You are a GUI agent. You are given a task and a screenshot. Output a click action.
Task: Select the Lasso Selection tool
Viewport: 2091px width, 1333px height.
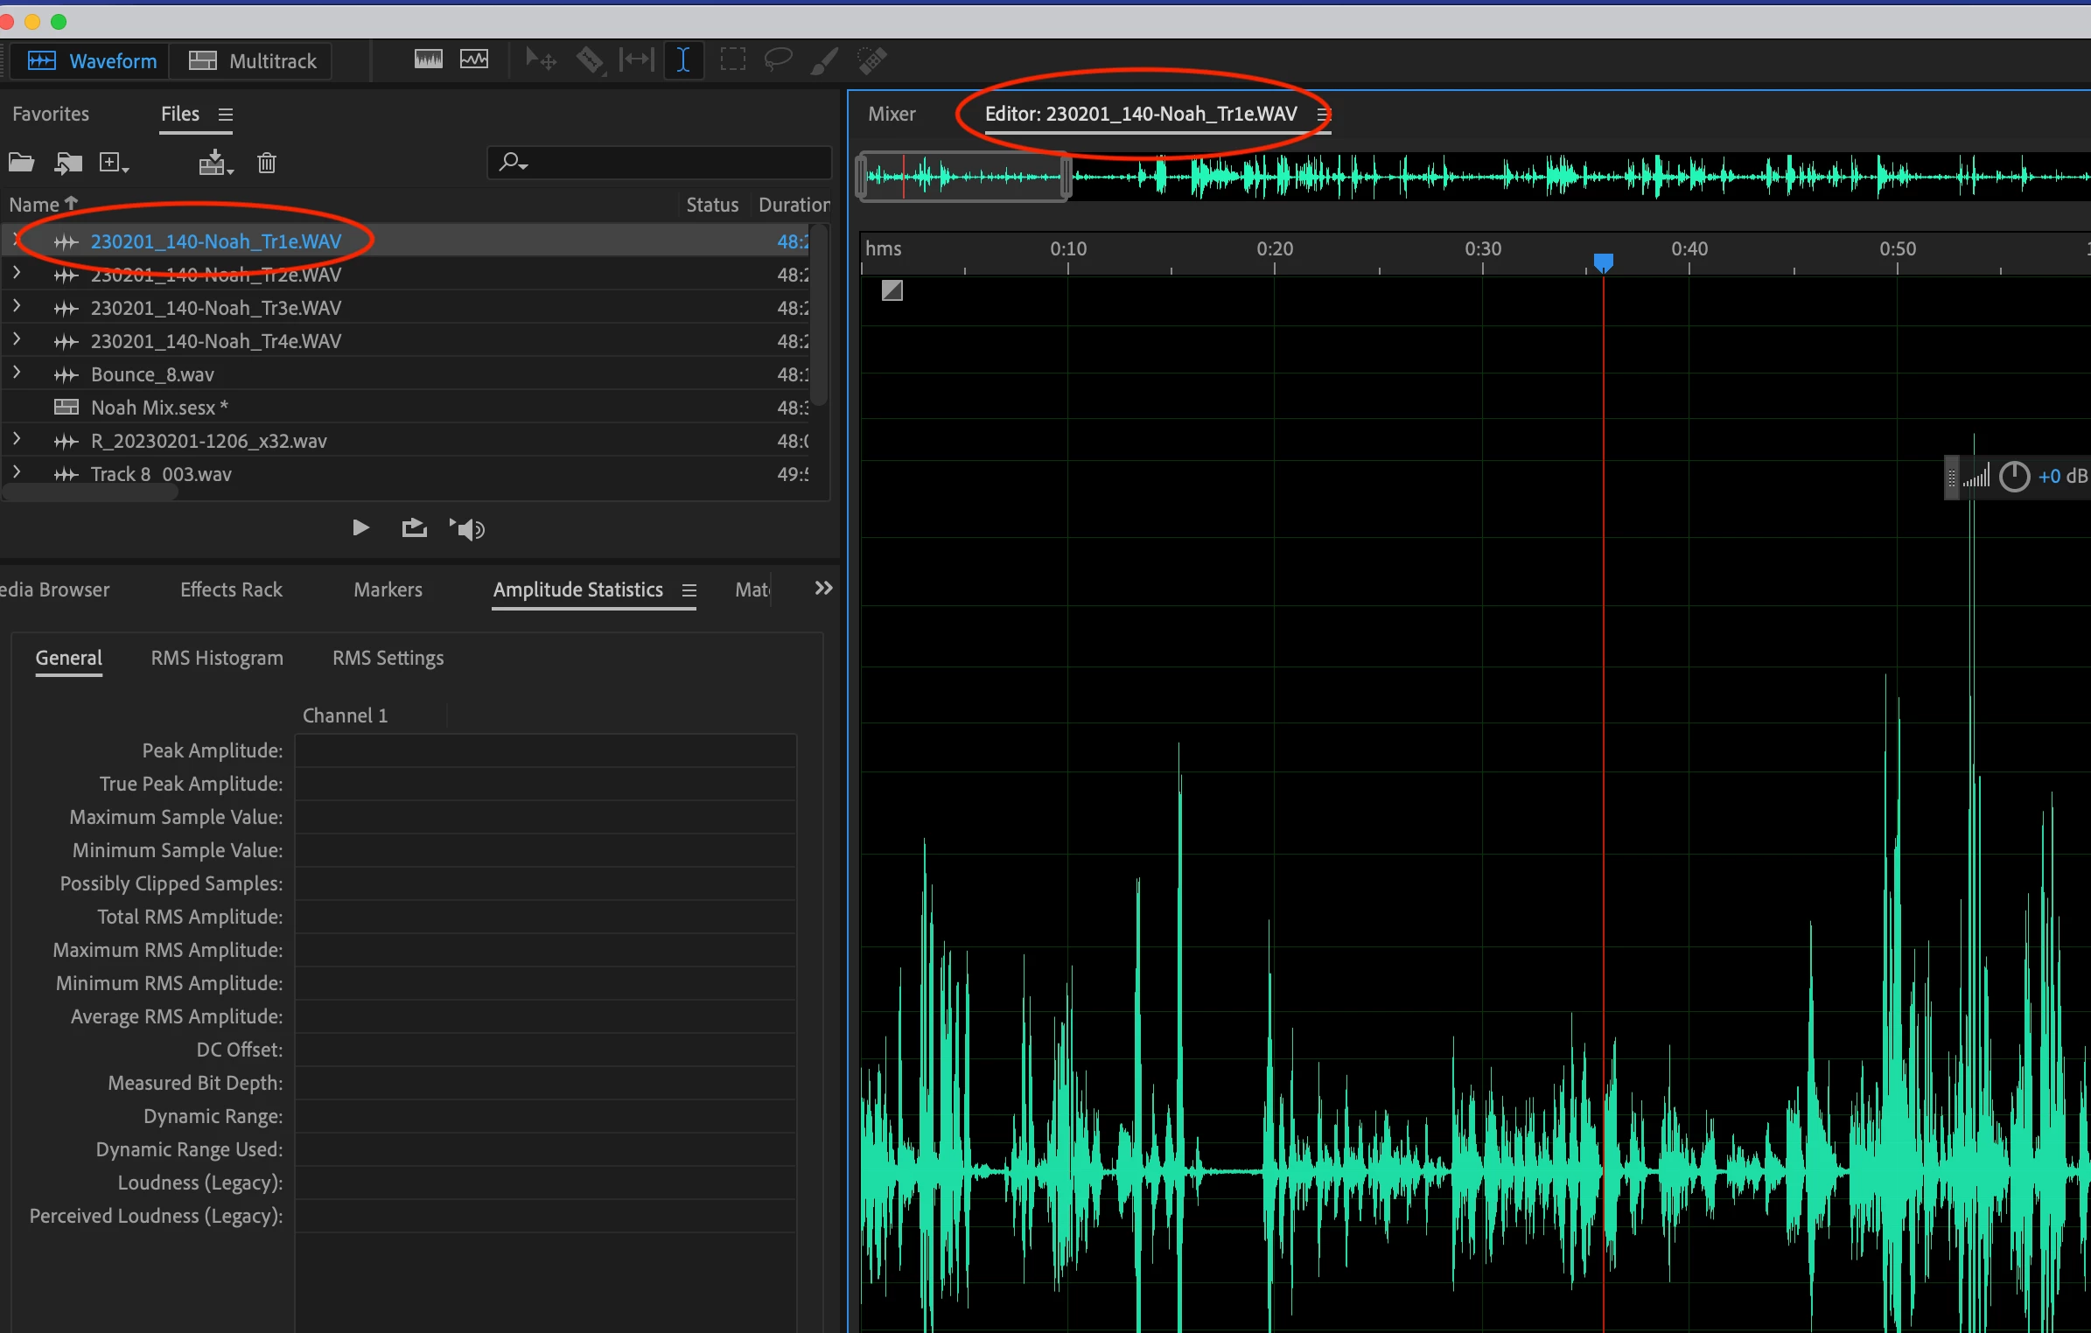pyautogui.click(x=777, y=59)
